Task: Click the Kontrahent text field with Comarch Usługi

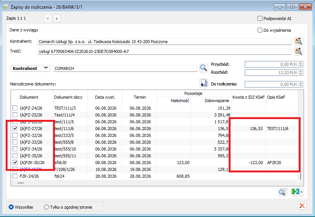Action: point(164,42)
